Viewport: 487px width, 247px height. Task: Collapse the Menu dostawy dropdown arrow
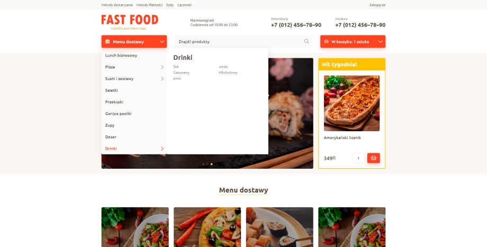[x=162, y=42]
